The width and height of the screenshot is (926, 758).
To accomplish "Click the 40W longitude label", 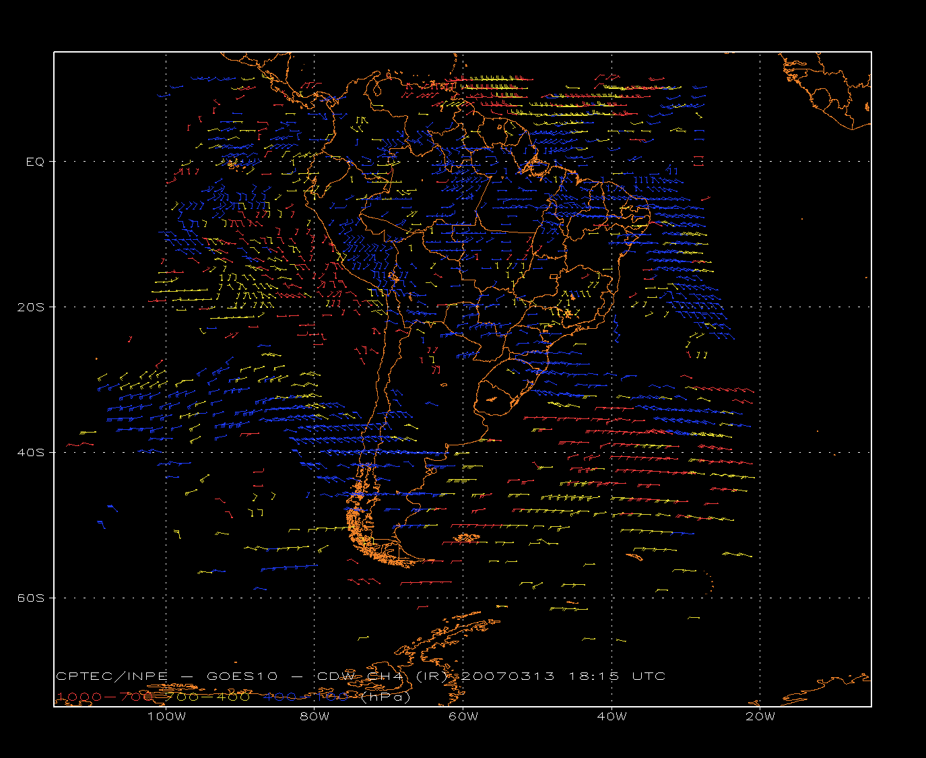I will pos(611,716).
